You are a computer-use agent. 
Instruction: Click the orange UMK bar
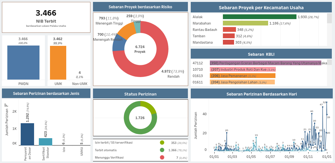58,62
